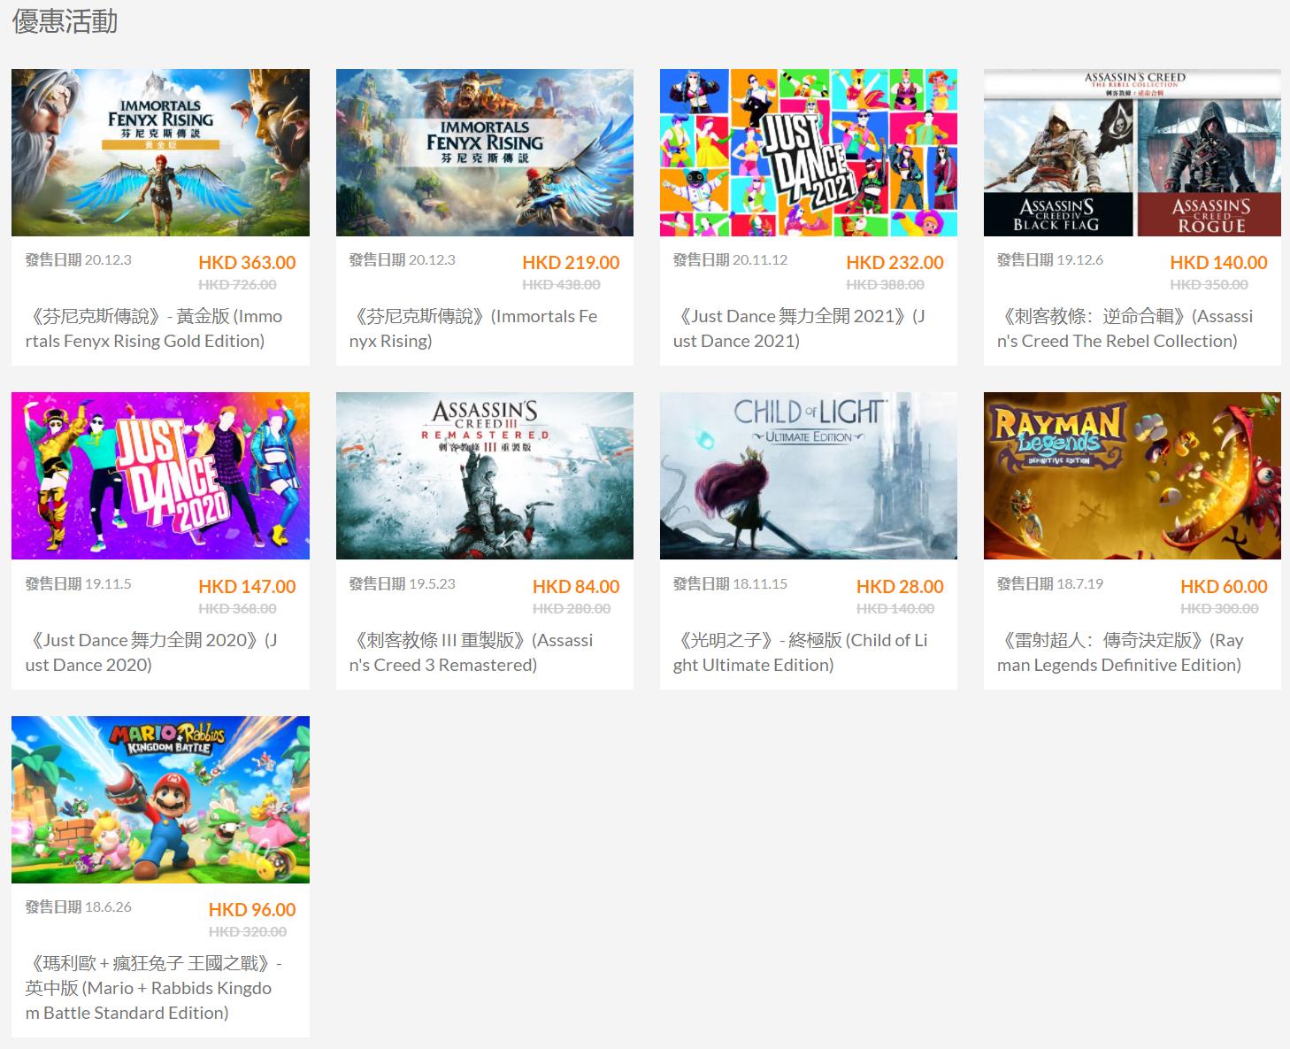The height and width of the screenshot is (1049, 1290).
Task: Click the 發售日期 19.5.23 release date
Action: pyautogui.click(x=402, y=583)
